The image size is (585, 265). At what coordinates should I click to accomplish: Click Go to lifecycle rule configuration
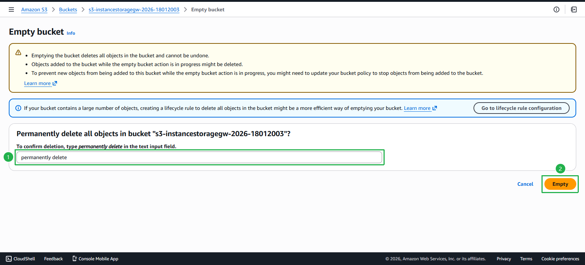pos(521,108)
